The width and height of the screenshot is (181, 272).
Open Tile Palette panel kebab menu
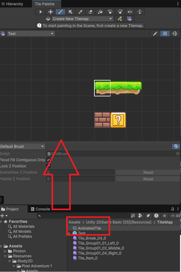click(x=178, y=4)
